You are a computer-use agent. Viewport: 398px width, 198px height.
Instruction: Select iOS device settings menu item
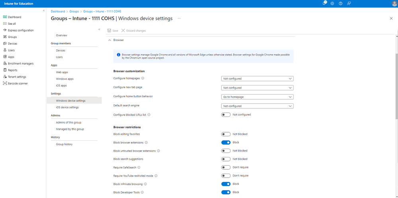pyautogui.click(x=67, y=107)
